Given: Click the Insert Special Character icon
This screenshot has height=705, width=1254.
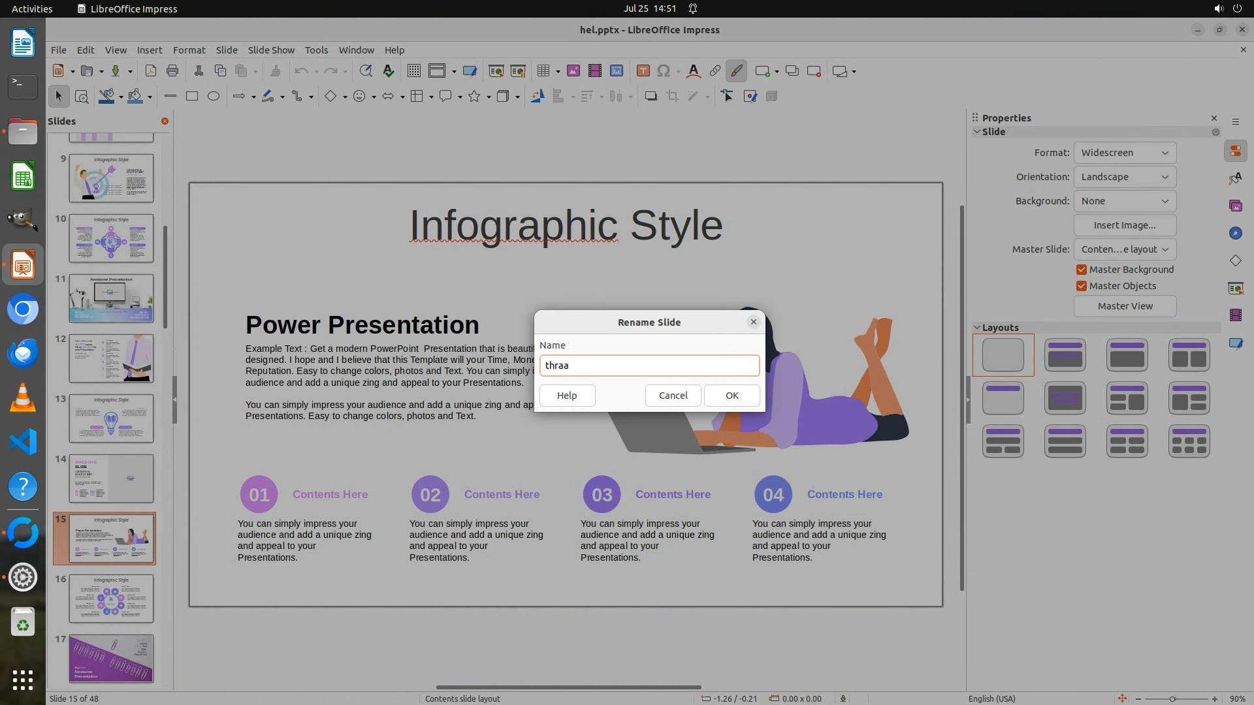Looking at the screenshot, I should tap(664, 71).
